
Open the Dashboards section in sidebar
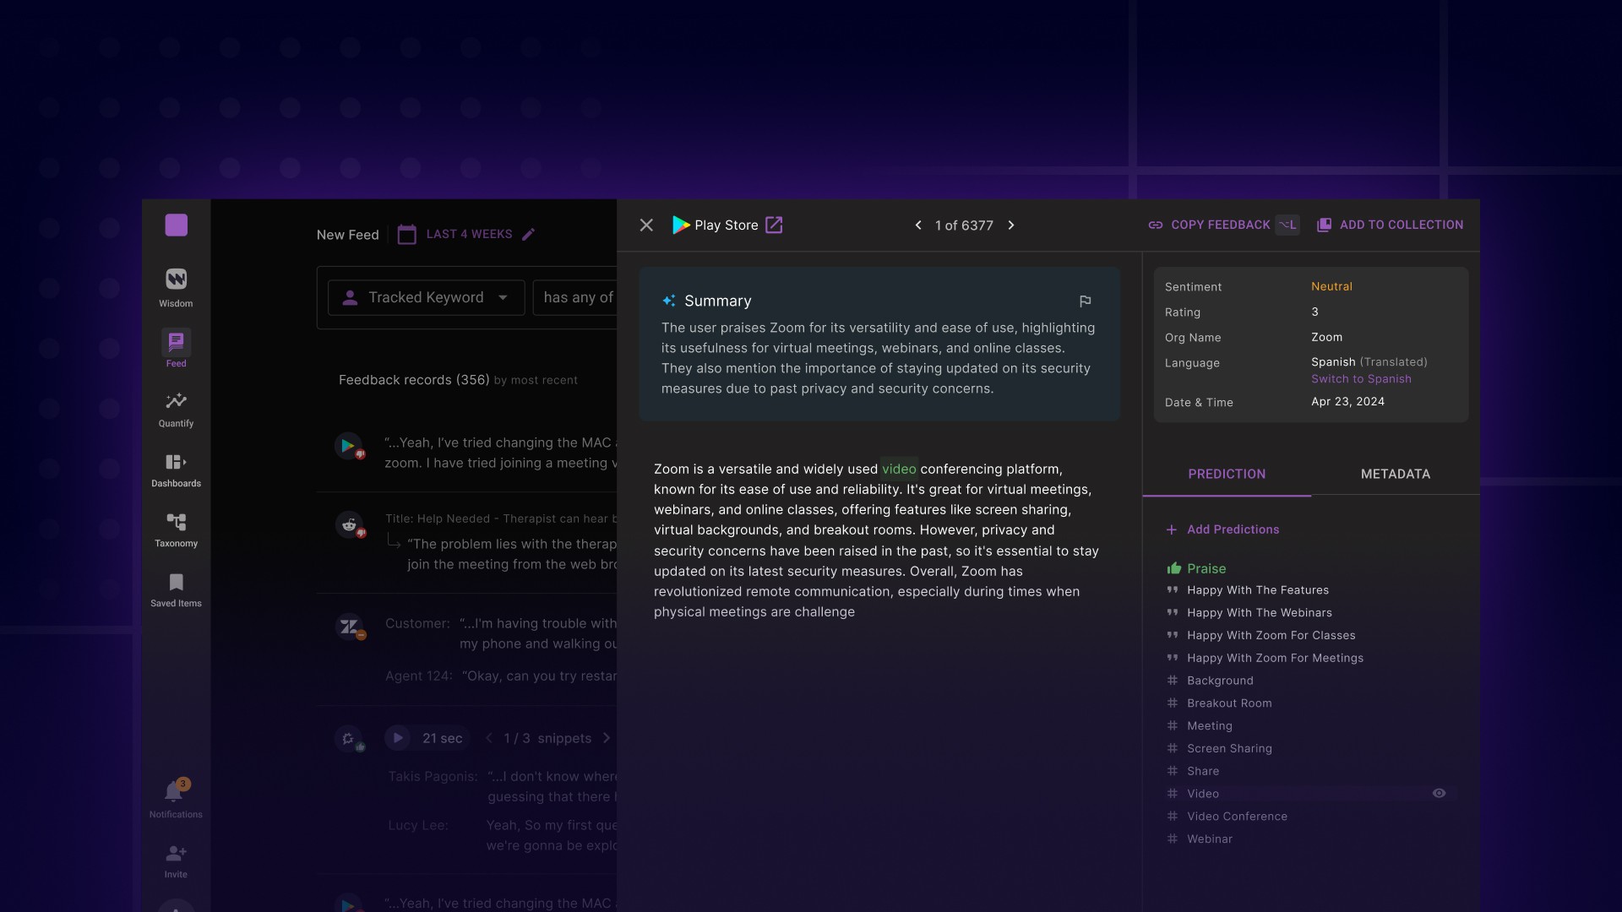coord(176,470)
